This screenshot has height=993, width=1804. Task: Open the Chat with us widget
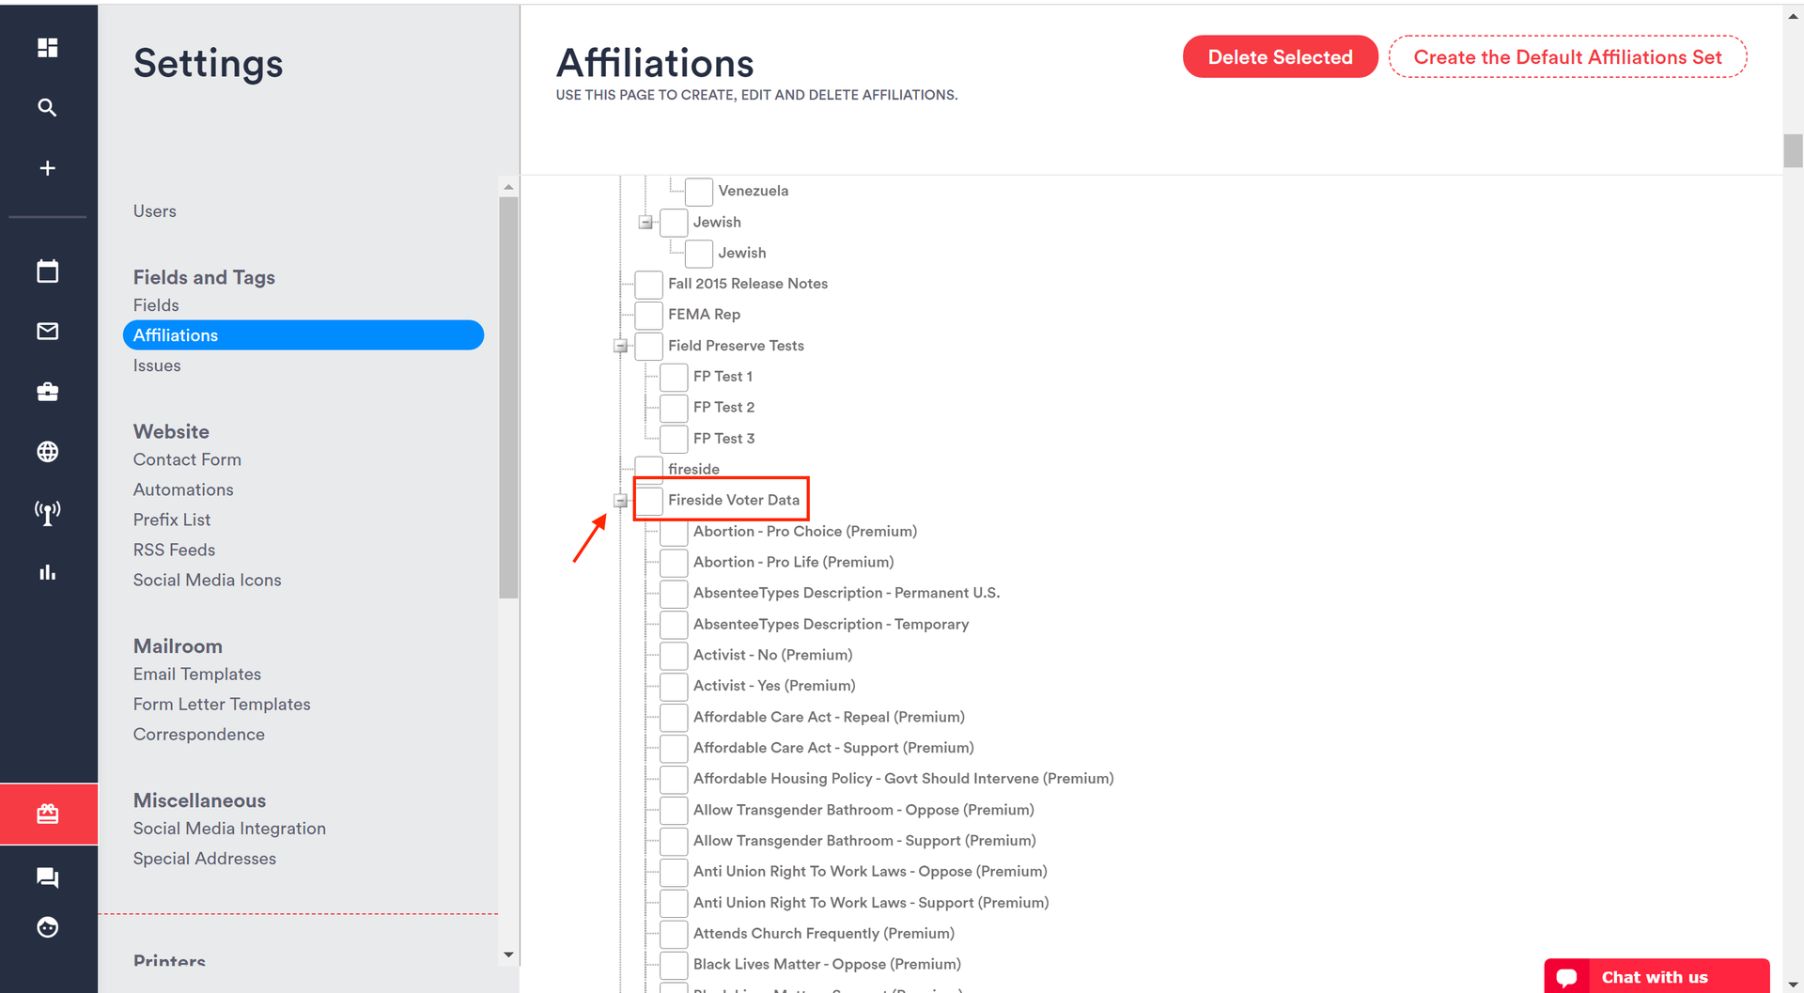[1656, 977]
